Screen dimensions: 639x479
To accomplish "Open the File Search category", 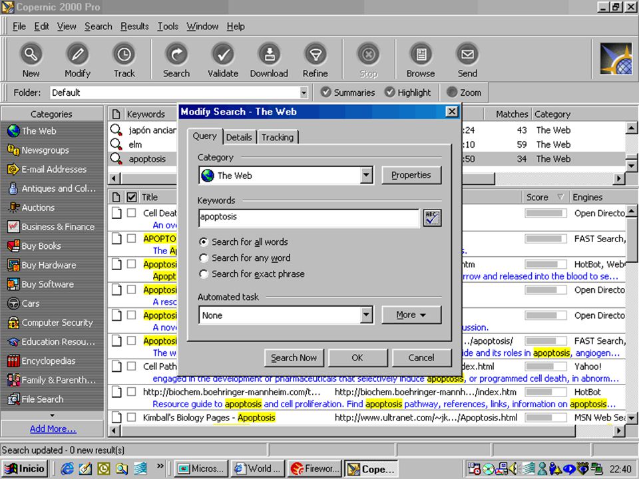I will tap(35, 399).
